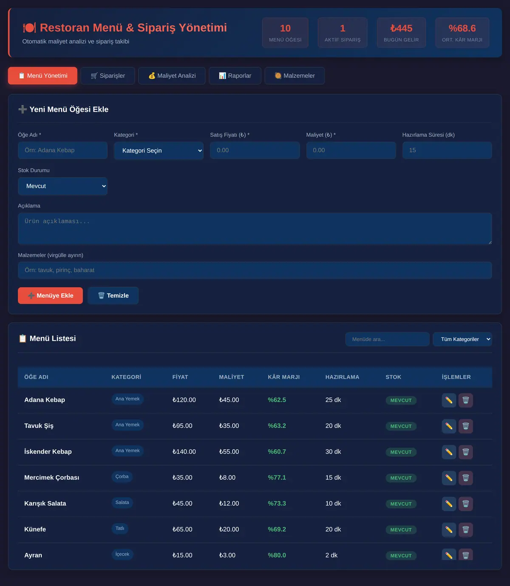Viewport: 510px width, 586px height.
Task: Select the Maliyet input field
Action: click(x=351, y=150)
